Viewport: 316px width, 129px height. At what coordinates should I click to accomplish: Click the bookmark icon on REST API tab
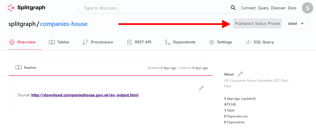[x=129, y=42]
